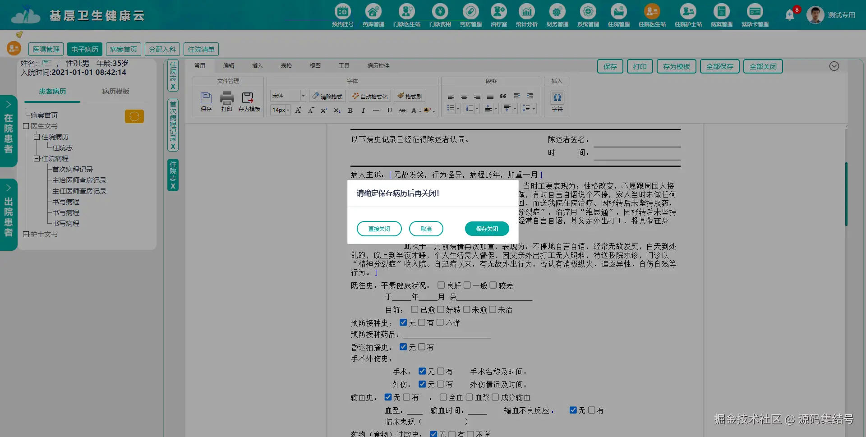This screenshot has width=866, height=437.
Task: Open the 就诊卡管理 module icon
Action: [755, 11]
